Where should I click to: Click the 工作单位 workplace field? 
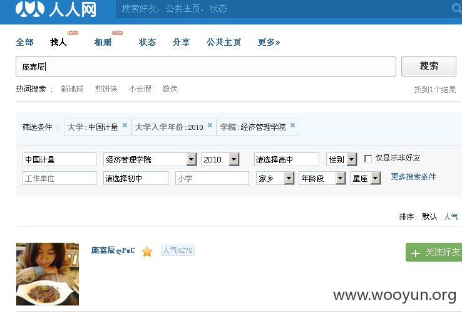59,178
